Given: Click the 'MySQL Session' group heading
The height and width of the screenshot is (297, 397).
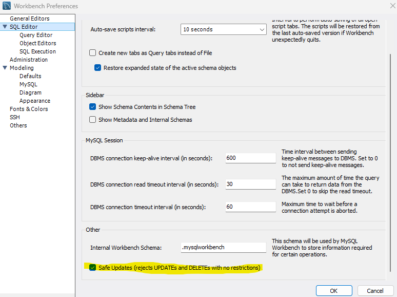Looking at the screenshot, I should 104,140.
